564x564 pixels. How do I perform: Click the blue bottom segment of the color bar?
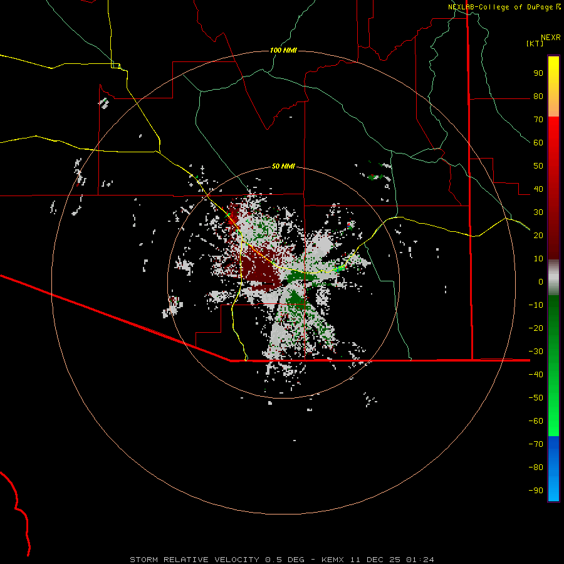click(553, 469)
